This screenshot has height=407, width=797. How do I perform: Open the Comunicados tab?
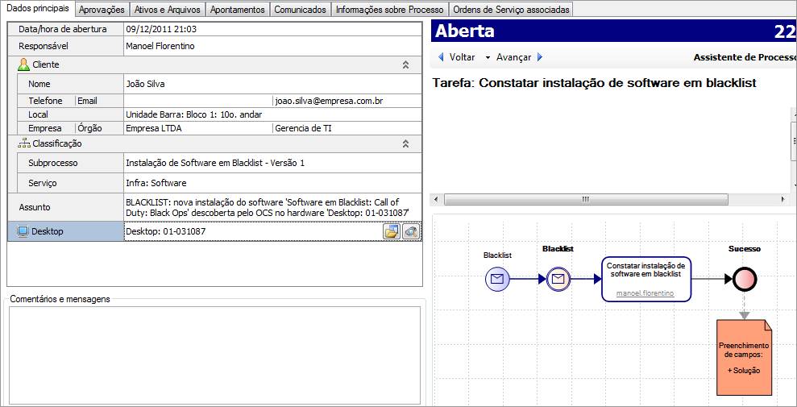coord(300,10)
